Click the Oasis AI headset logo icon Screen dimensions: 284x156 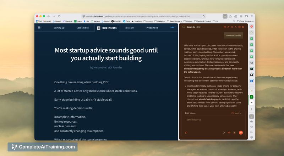pyautogui.click(x=184, y=27)
